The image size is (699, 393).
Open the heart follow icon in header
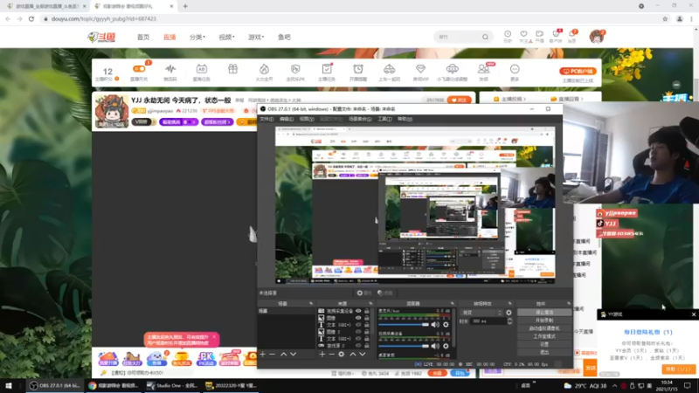[523, 34]
